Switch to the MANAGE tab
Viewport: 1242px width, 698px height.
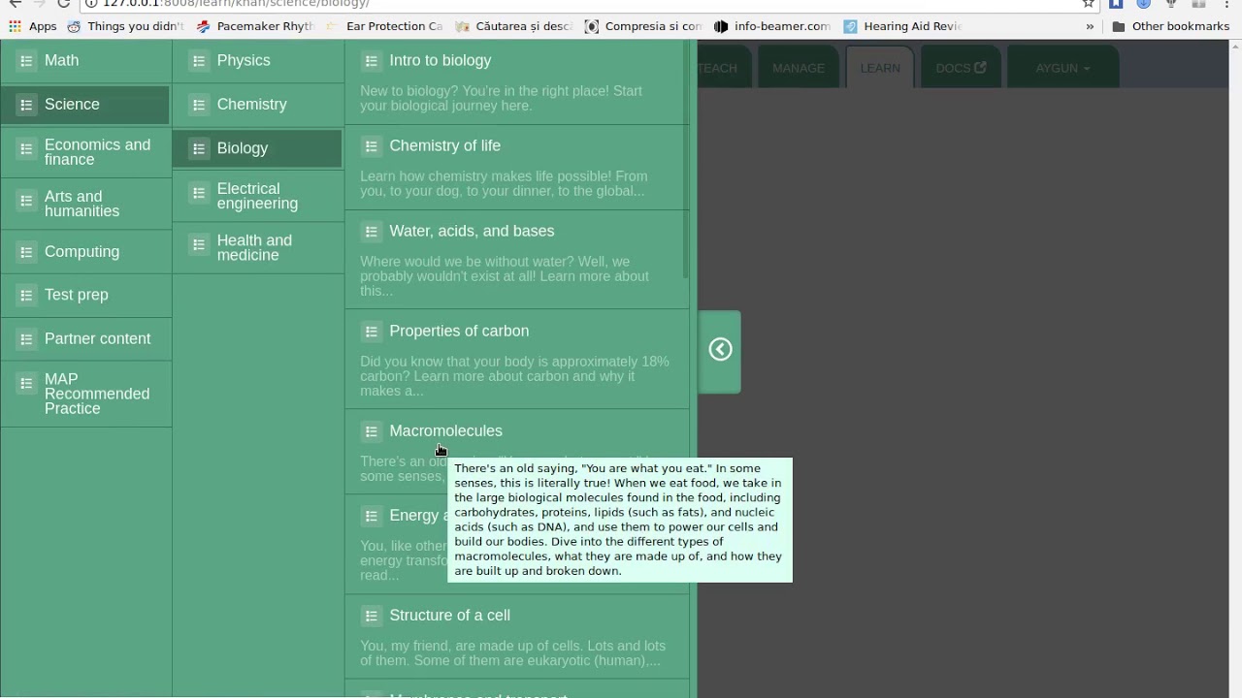click(799, 68)
